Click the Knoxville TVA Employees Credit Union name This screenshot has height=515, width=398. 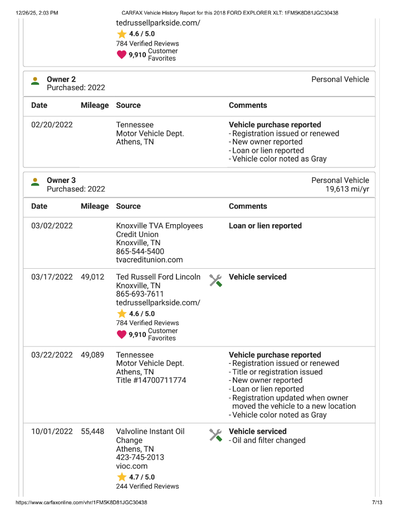[x=159, y=230]
